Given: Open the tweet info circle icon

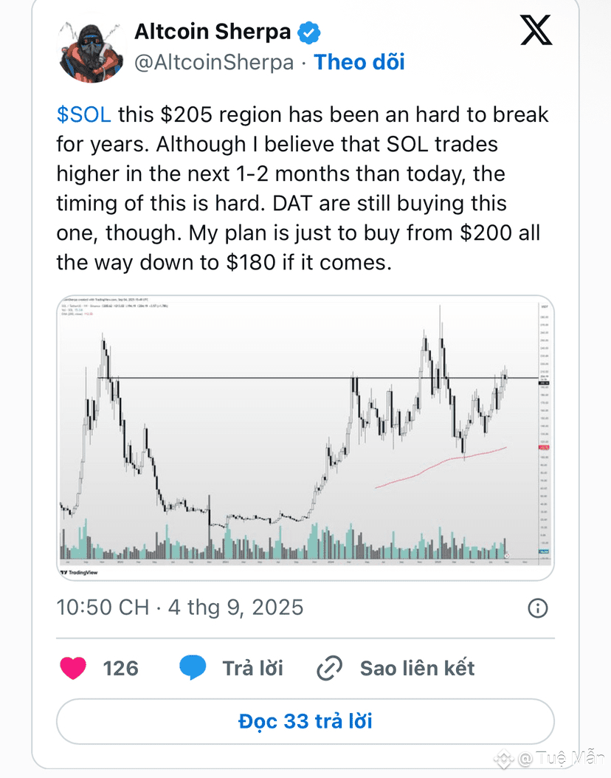Looking at the screenshot, I should pyautogui.click(x=538, y=607).
